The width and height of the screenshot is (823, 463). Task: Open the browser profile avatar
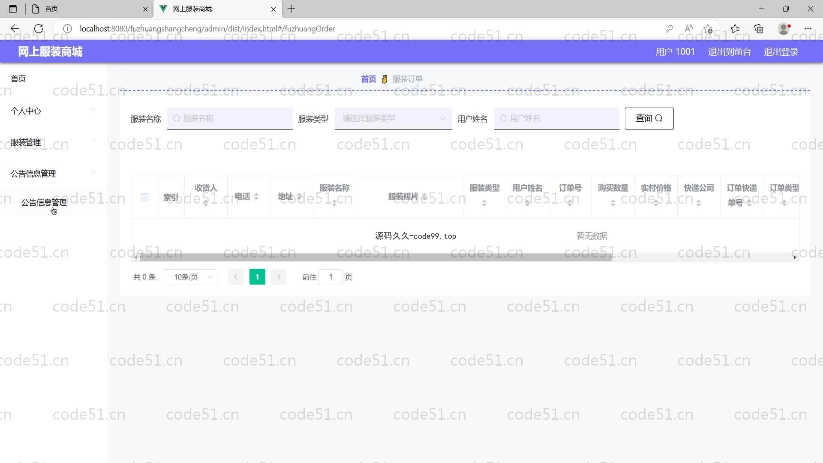pyautogui.click(x=784, y=29)
